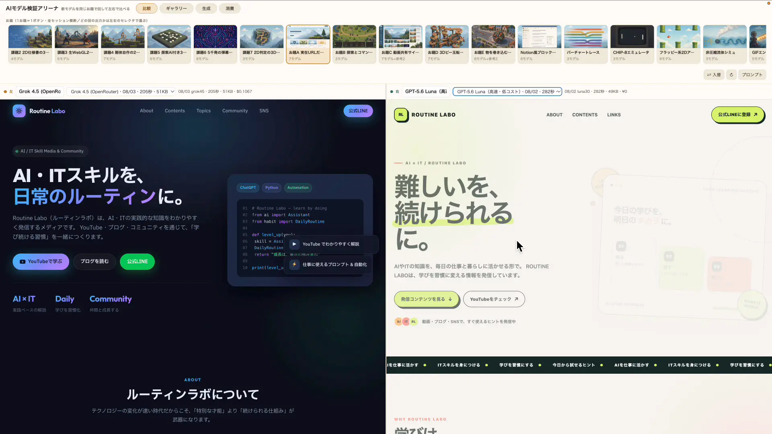The image size is (772, 434).
Task: Select thumbnail バーチャートレース
Action: pos(586,44)
